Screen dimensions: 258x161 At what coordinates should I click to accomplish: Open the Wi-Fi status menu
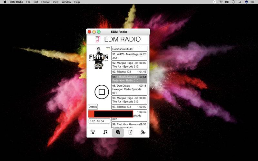tap(221, 2)
